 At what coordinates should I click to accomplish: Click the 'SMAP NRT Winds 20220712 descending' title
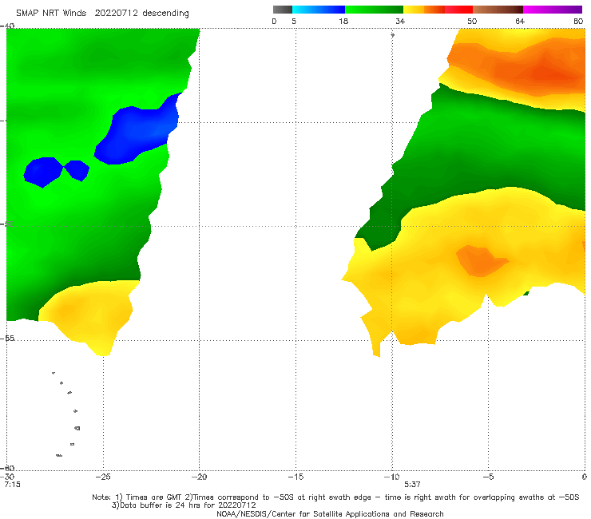pyautogui.click(x=102, y=14)
